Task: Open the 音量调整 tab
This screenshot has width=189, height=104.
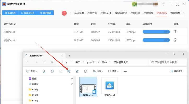Action: pos(175,13)
